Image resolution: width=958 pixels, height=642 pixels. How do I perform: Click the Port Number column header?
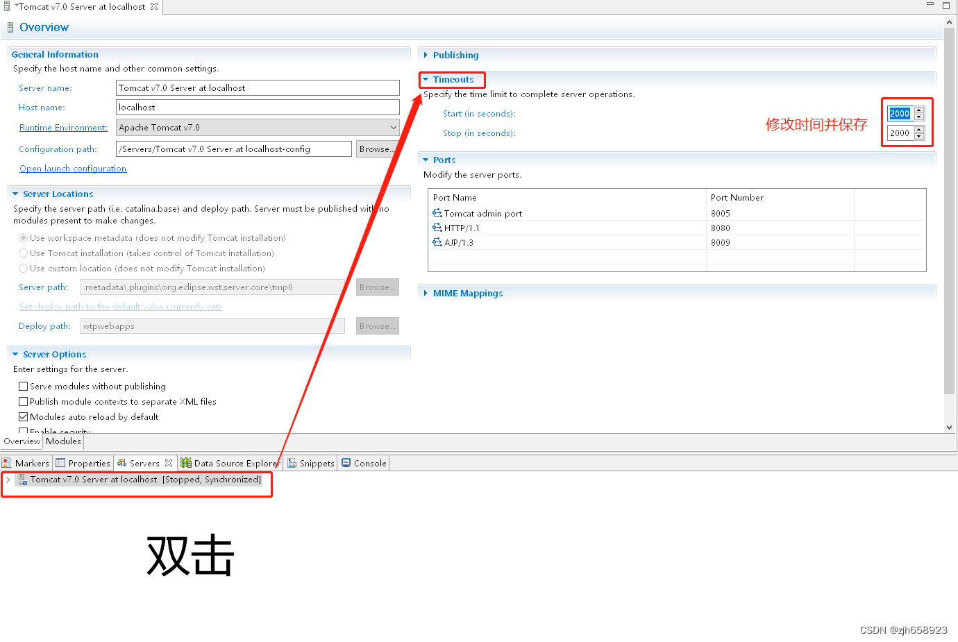(780, 198)
